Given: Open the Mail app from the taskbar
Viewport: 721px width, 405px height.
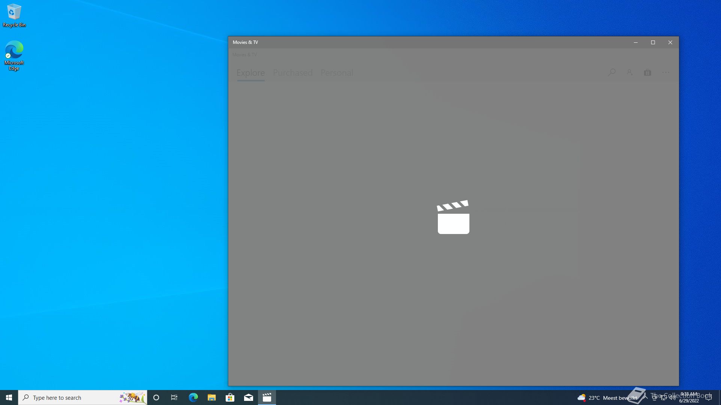Looking at the screenshot, I should (x=249, y=397).
